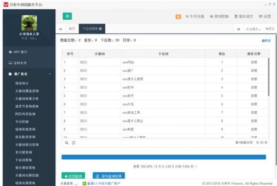Click the 帮助 help icon above table
277x186 pixels.
pos(266,41)
